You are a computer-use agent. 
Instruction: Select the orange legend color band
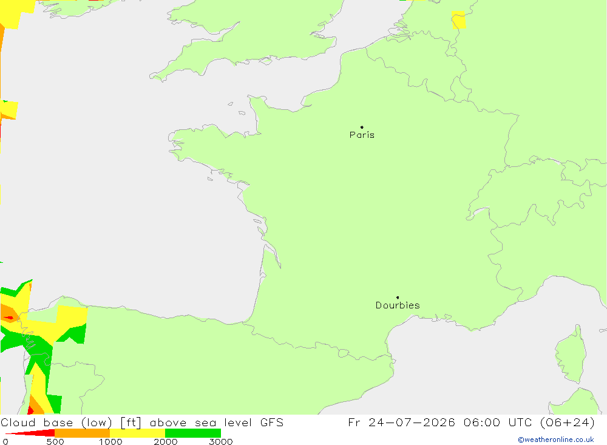coord(83,433)
